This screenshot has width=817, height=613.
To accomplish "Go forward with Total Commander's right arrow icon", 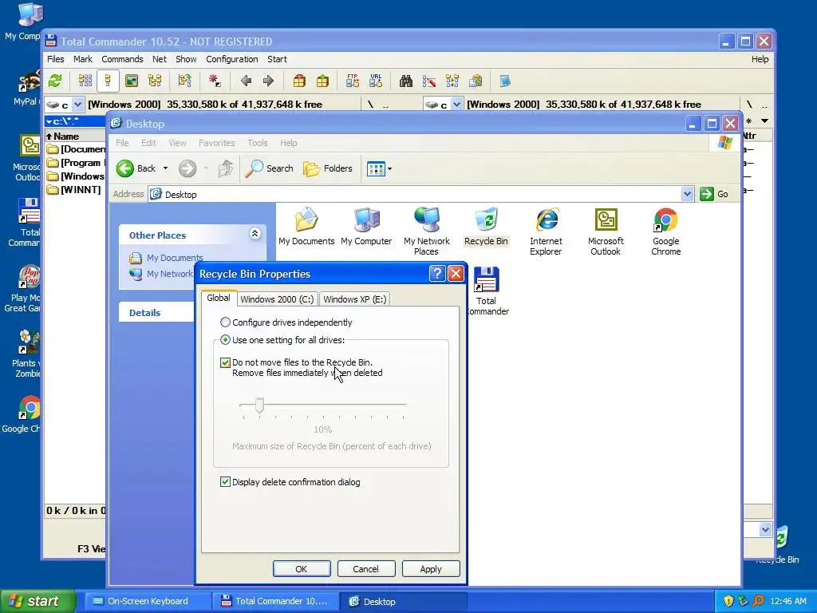I will (268, 81).
